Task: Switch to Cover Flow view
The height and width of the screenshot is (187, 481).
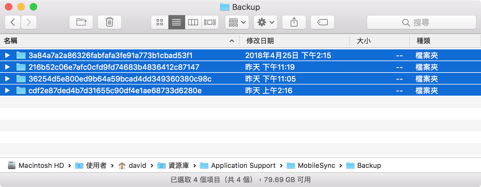Action: point(210,22)
